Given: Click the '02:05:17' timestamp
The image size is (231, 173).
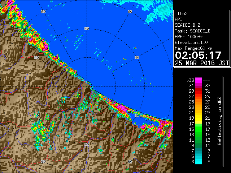Looking at the screenshot, I should (x=198, y=55).
